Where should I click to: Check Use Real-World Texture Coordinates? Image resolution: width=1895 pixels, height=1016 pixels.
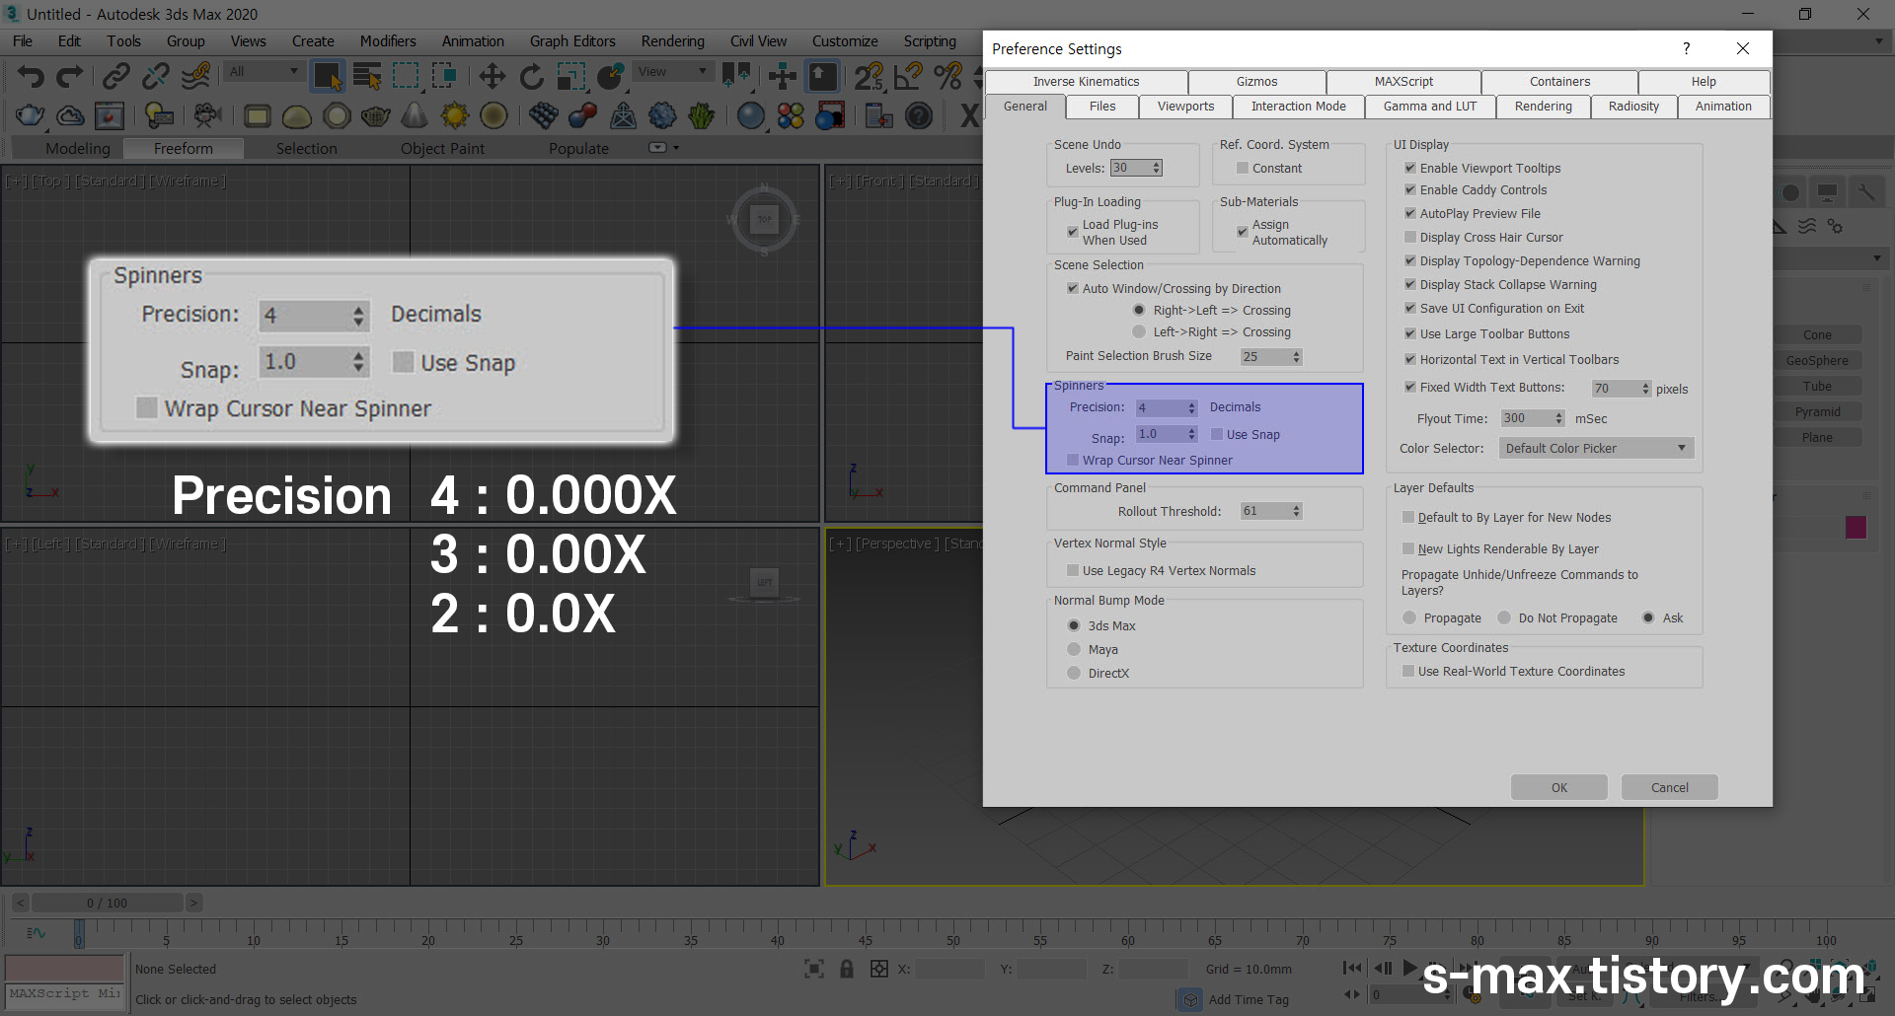pyautogui.click(x=1408, y=671)
